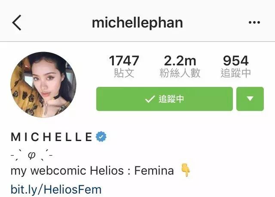Open the three-dot more options menu

pos(254,22)
